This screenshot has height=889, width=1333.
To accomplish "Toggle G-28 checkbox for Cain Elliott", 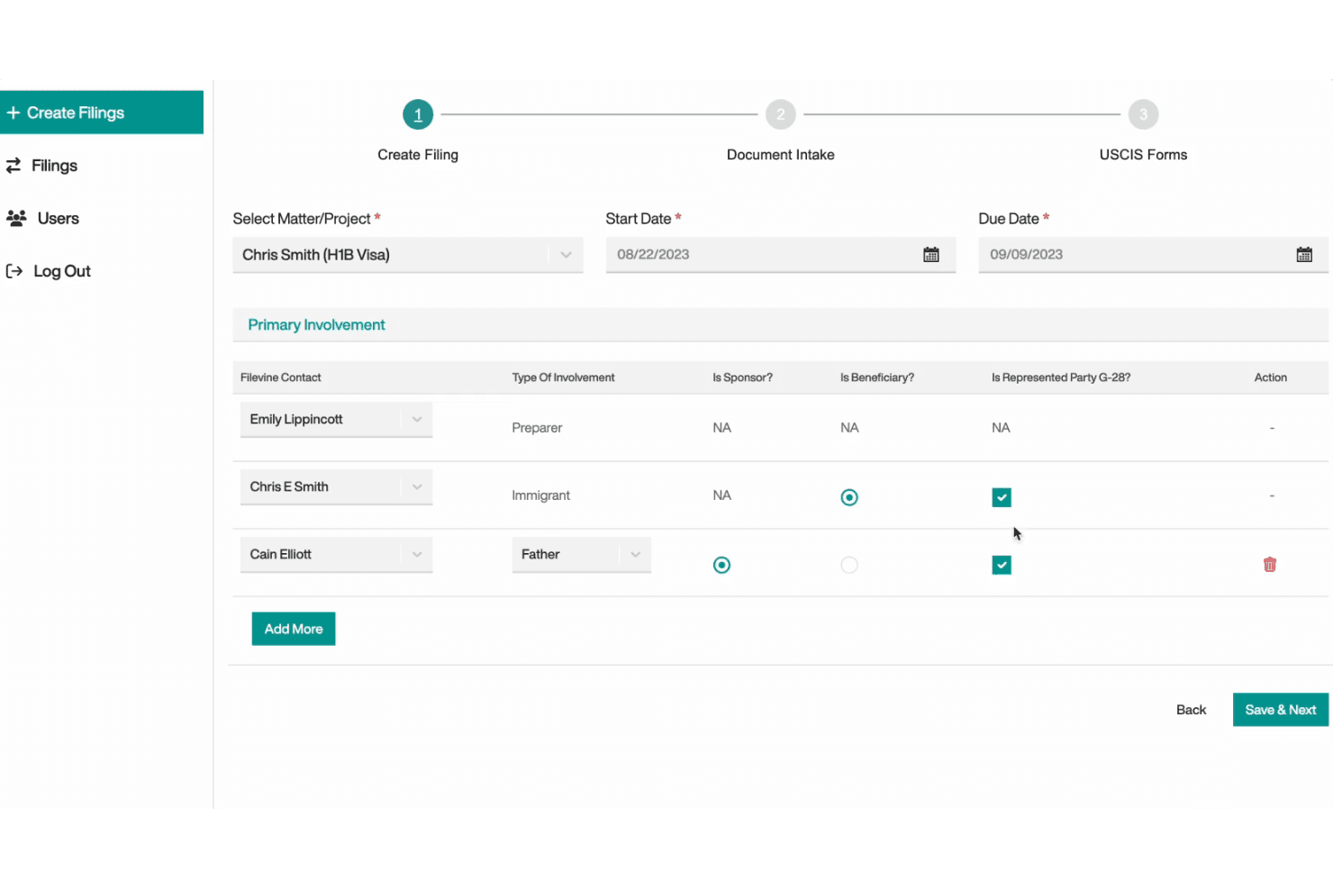I will 1002,565.
